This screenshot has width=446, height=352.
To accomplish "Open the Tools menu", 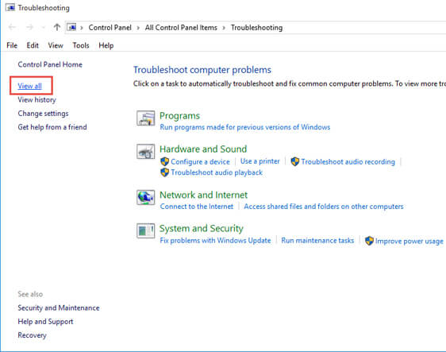I will click(x=81, y=45).
